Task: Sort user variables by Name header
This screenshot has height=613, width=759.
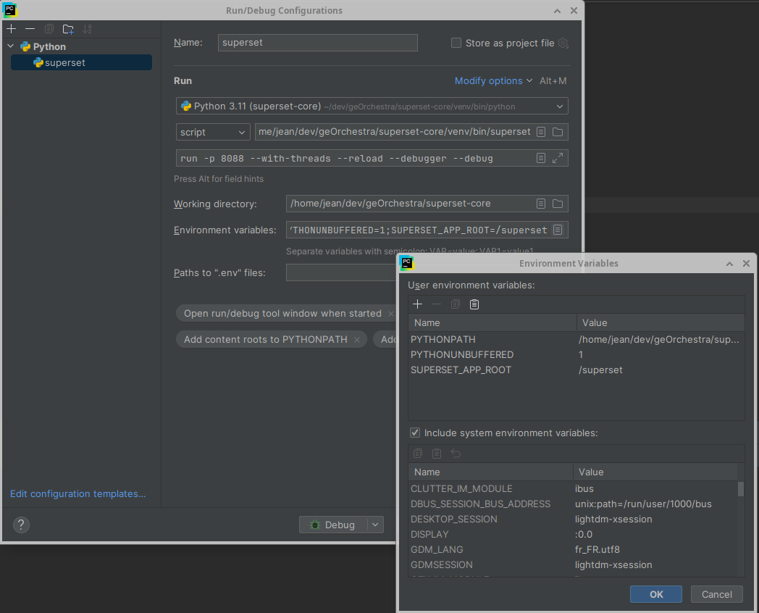Action: (492, 323)
